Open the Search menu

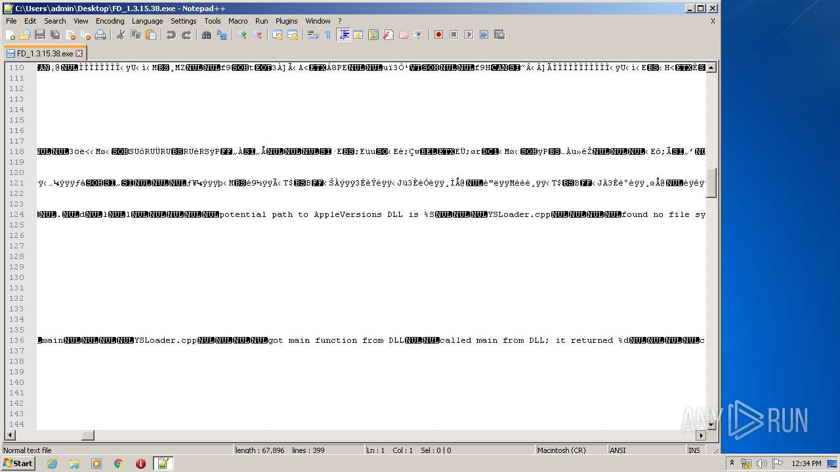(x=55, y=21)
